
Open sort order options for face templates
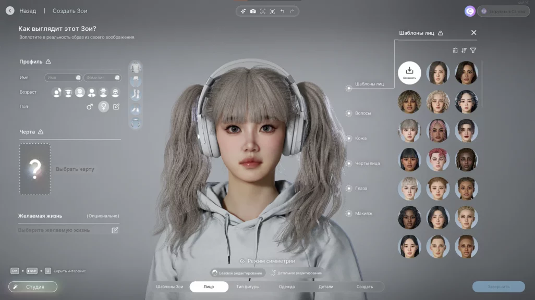[464, 51]
